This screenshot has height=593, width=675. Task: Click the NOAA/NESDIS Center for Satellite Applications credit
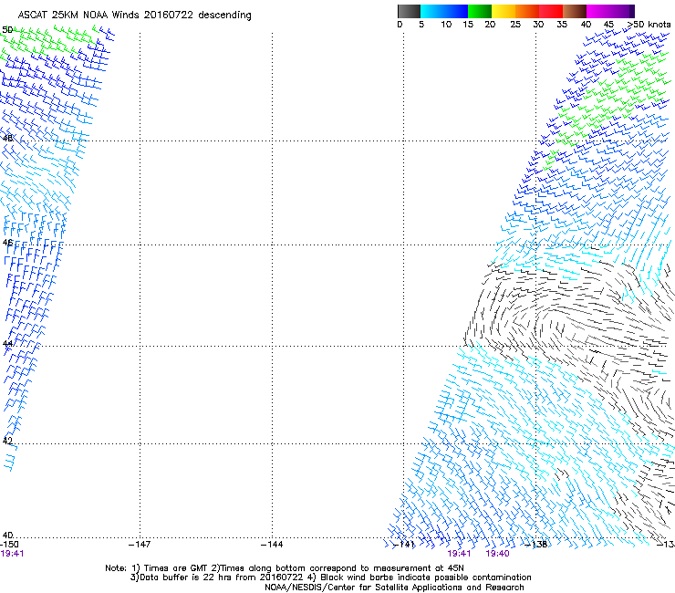click(x=394, y=588)
